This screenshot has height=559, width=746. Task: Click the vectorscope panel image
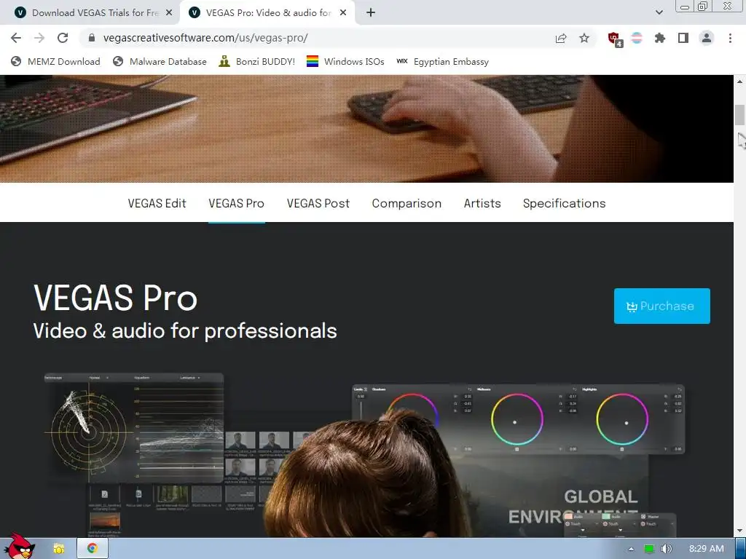tap(134, 427)
